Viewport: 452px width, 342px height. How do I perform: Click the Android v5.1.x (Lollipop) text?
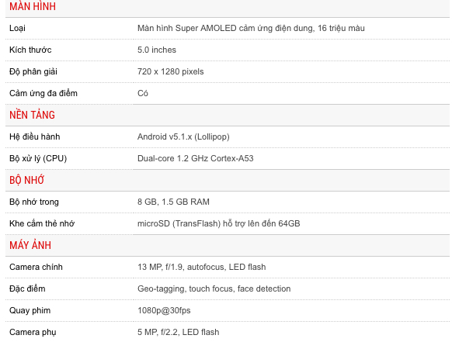pos(183,136)
